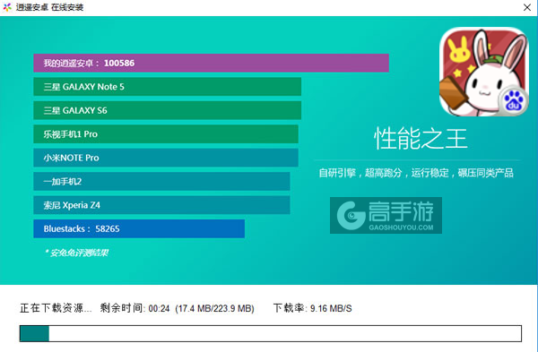Viewport: 538px width, 352px height.
Task: Click the 逍遥安卓 在线安装 window title
Action: (49, 7)
